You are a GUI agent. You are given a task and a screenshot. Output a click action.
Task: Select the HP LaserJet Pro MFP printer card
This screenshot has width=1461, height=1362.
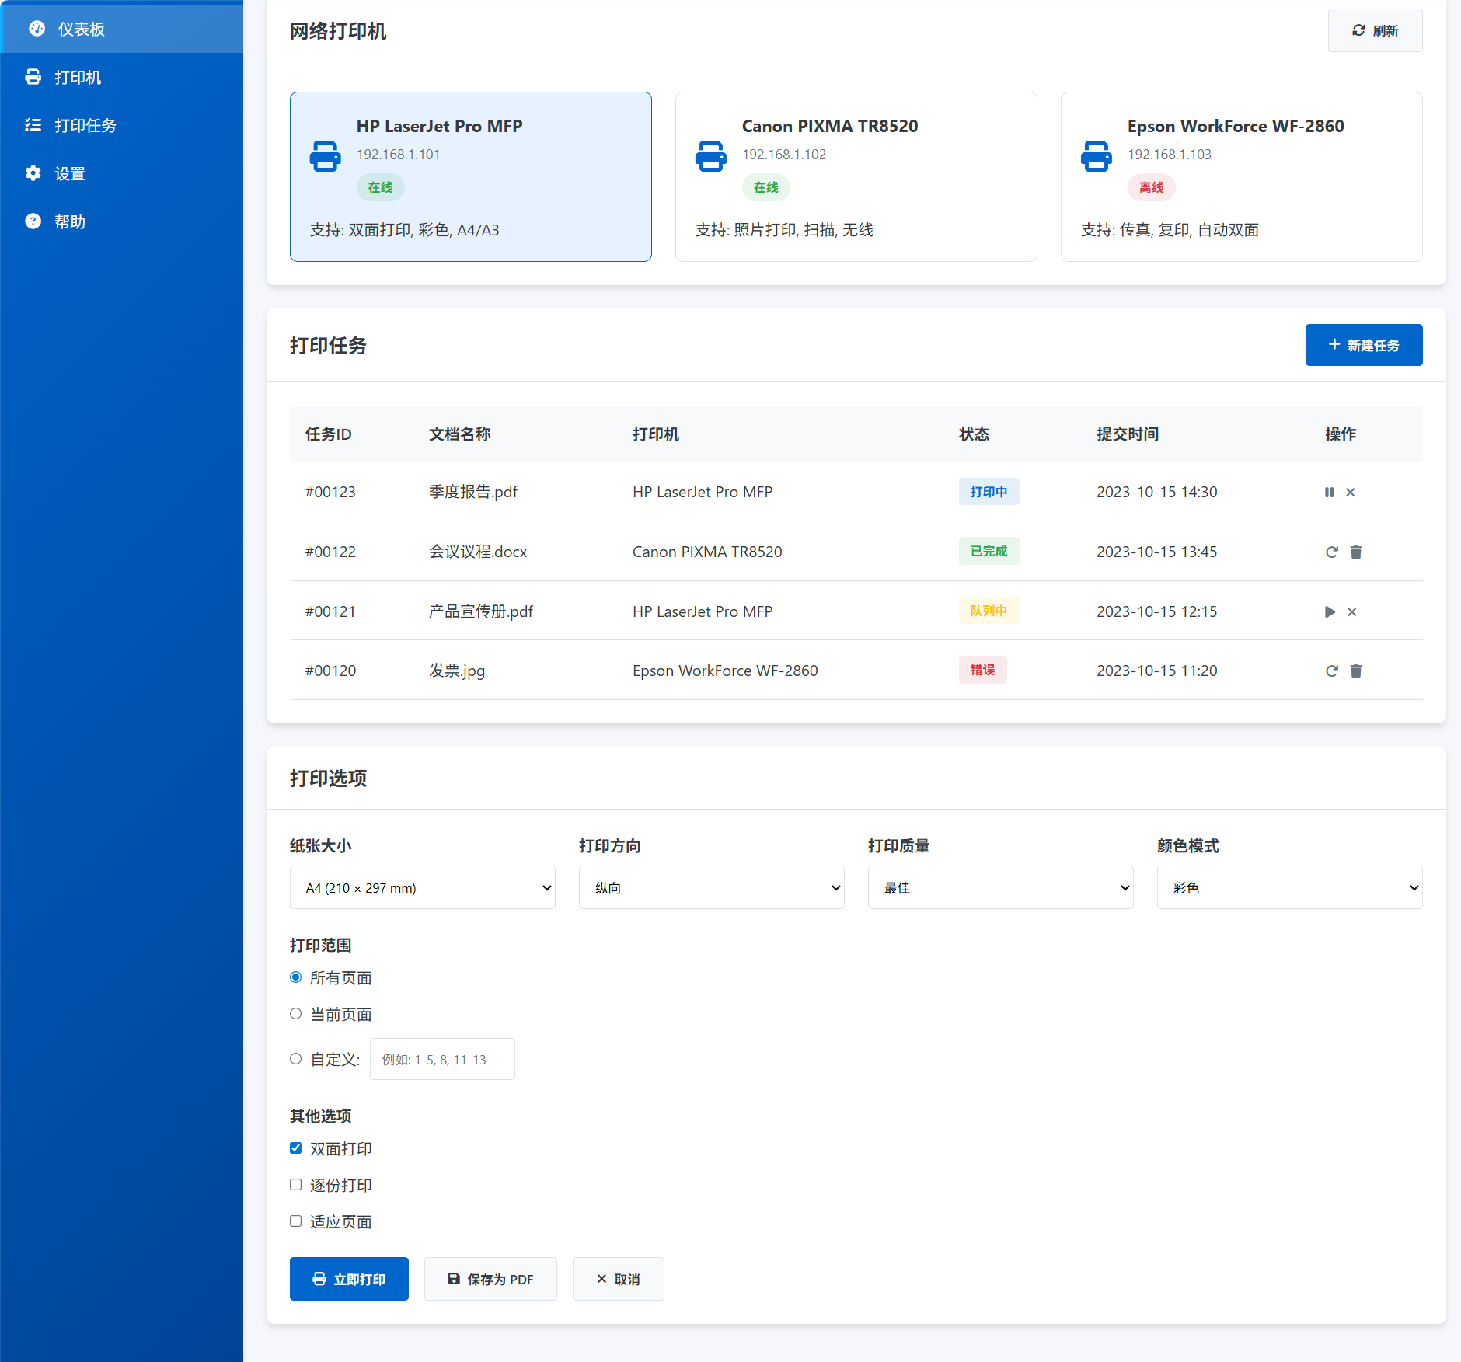[x=471, y=176]
